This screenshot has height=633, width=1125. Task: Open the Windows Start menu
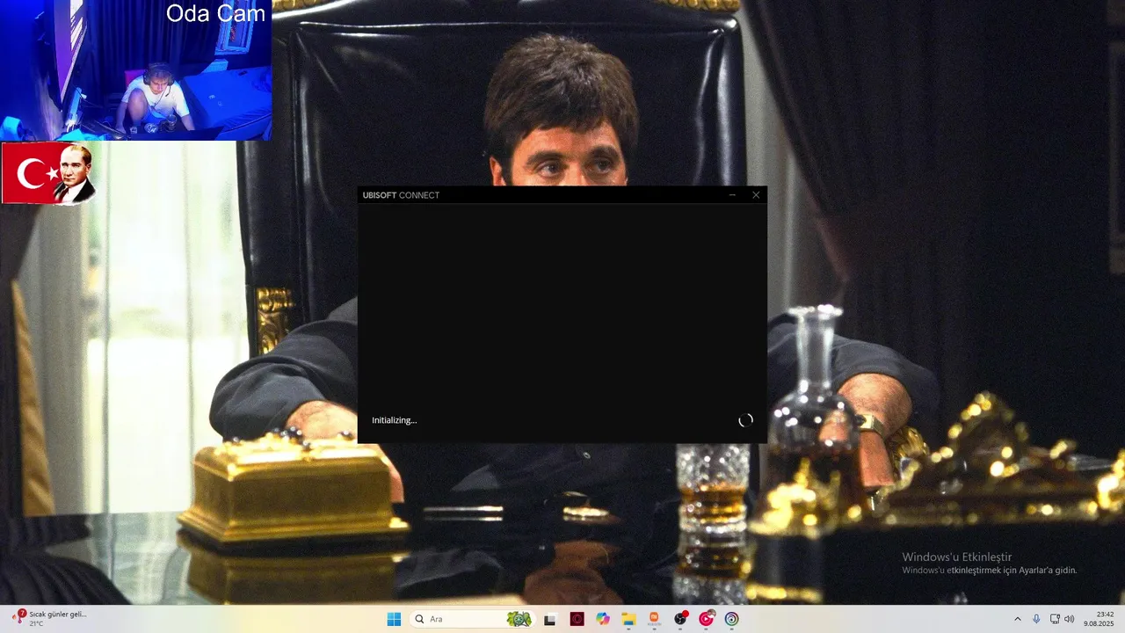[x=394, y=619]
